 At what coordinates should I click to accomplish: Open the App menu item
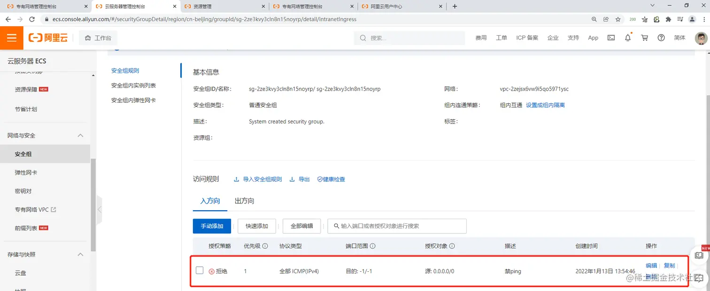[593, 38]
